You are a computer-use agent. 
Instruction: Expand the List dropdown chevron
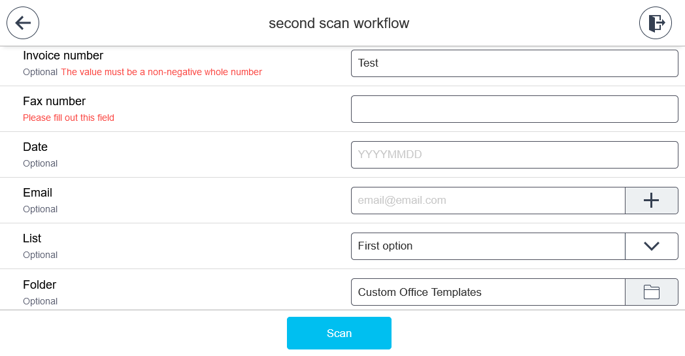pyautogui.click(x=651, y=246)
